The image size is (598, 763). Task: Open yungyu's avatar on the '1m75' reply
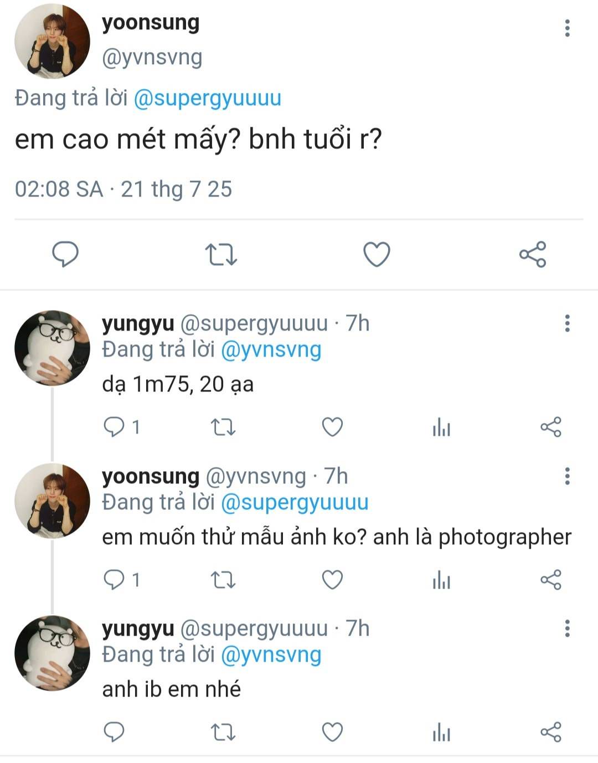point(52,348)
